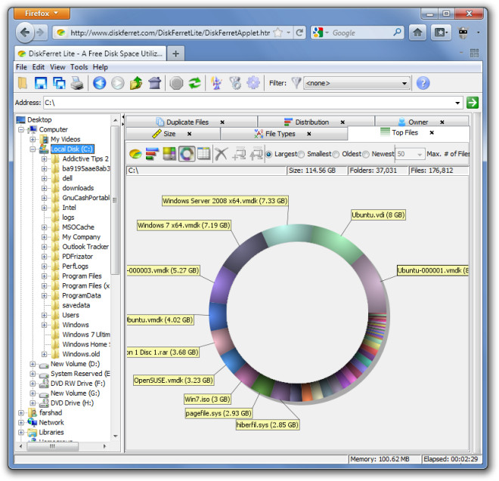Open the Filter <none> dropdown
499x481 pixels.
356,83
